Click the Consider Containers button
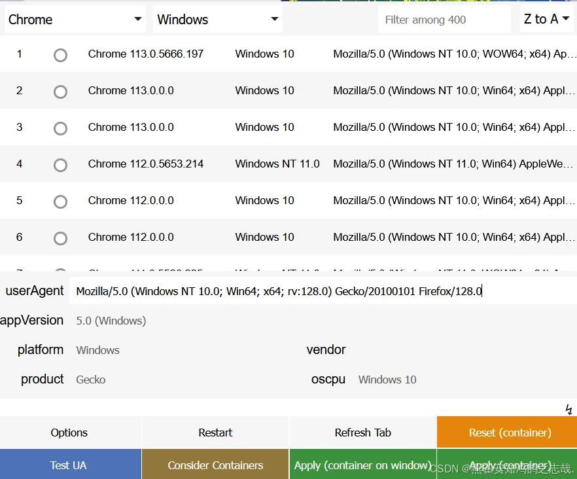The height and width of the screenshot is (479, 577). click(215, 465)
